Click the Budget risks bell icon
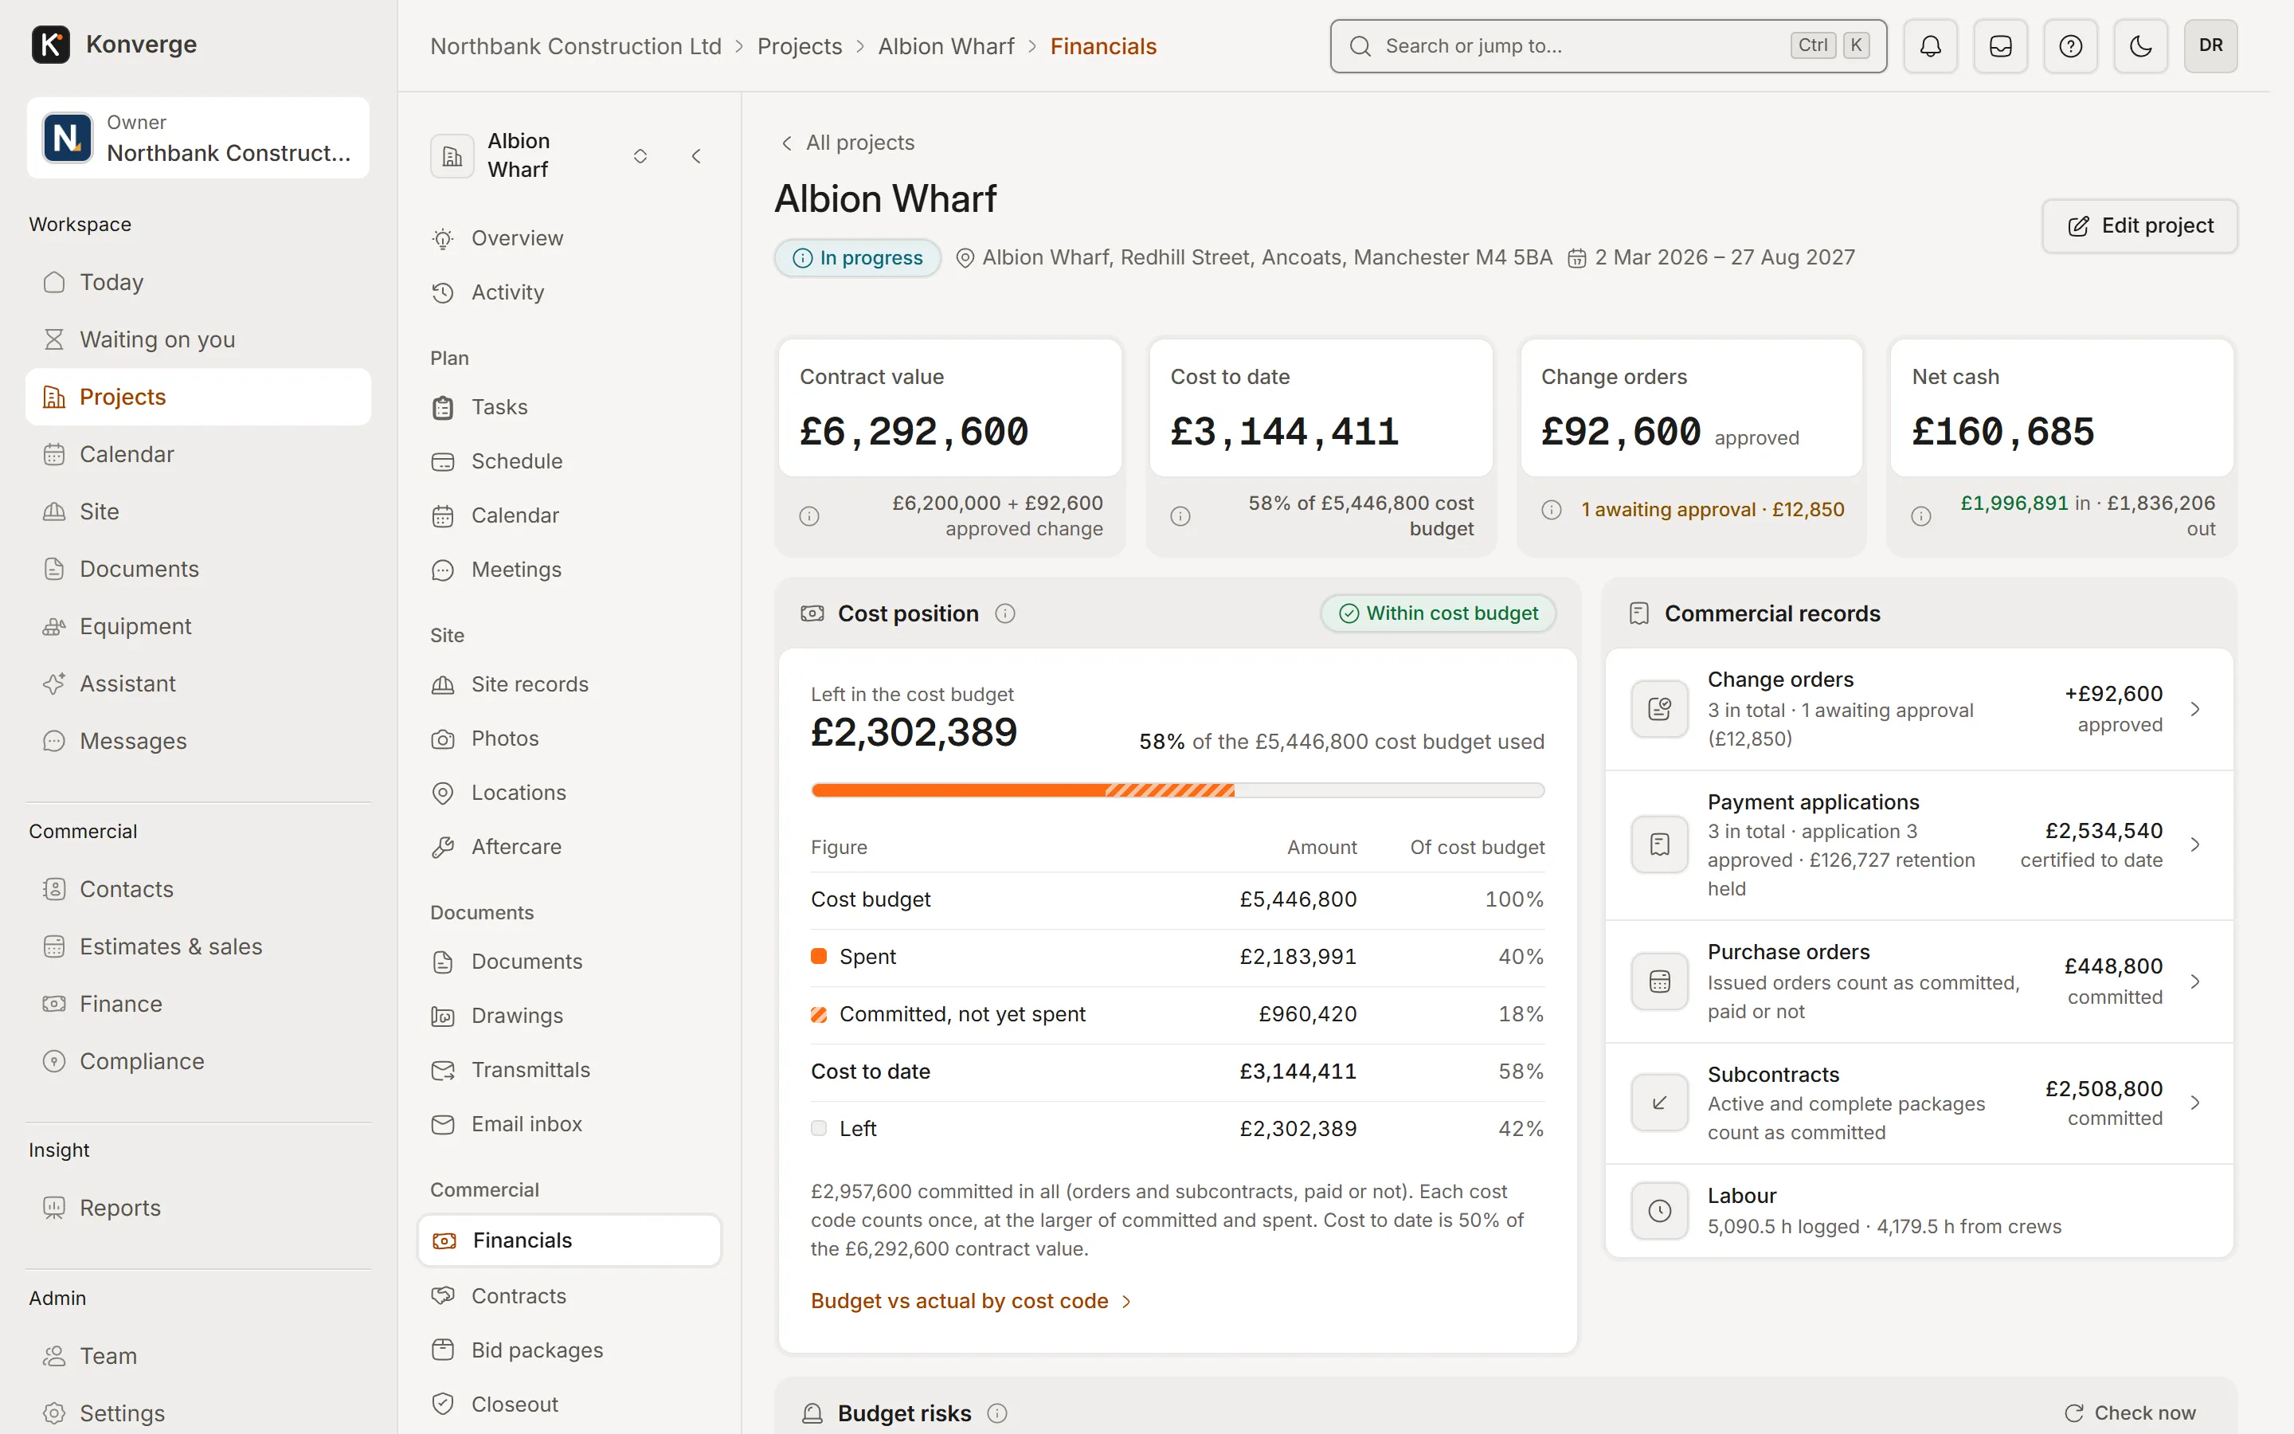The height and width of the screenshot is (1434, 2294). pos(812,1413)
